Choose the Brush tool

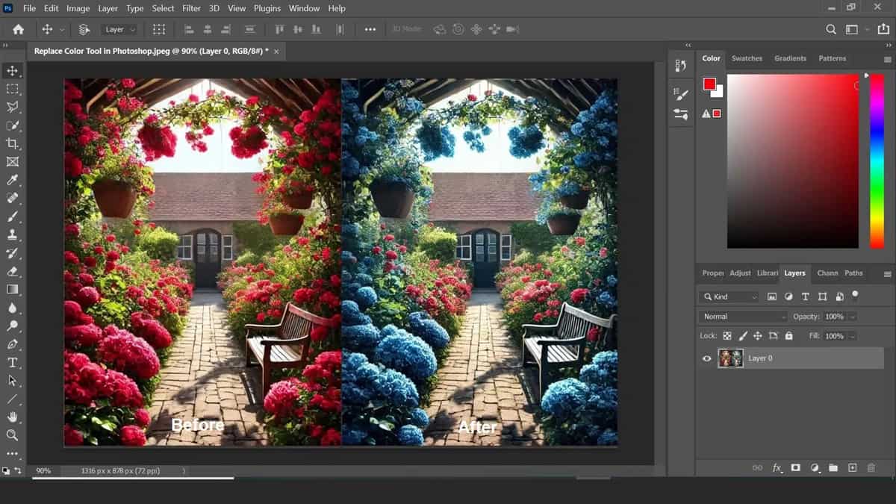[12, 216]
